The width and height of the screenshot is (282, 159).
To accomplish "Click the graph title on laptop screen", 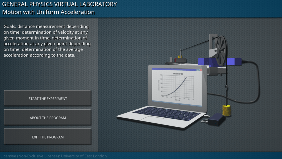I will (x=178, y=74).
